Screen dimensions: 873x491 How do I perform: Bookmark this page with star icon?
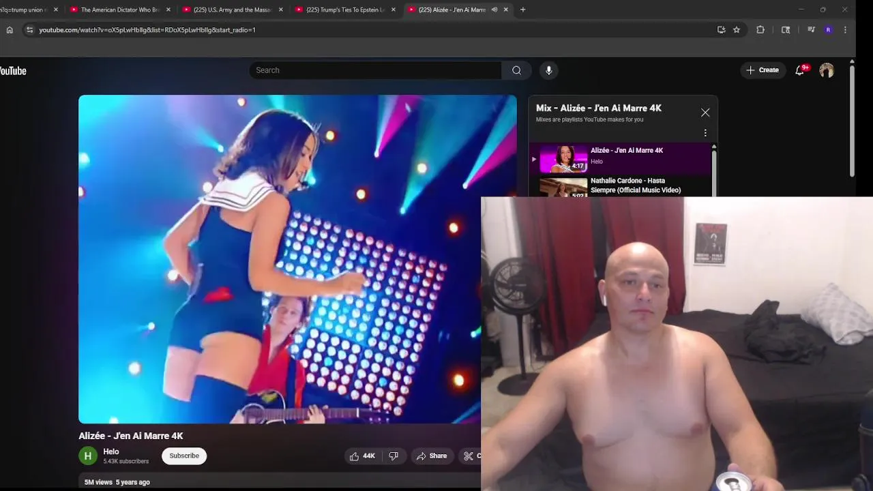click(x=737, y=30)
